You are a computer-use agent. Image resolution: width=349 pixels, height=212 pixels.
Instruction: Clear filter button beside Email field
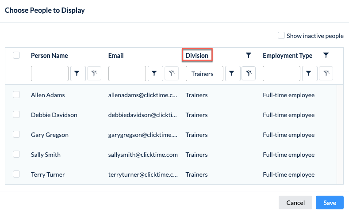point(171,73)
